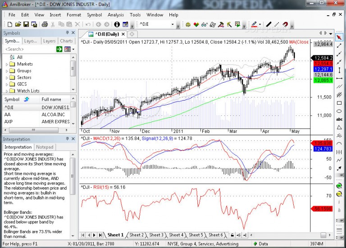The height and width of the screenshot is (248, 346).
Task: Open the Quote Editor toolbar icon
Action: click(125, 24)
